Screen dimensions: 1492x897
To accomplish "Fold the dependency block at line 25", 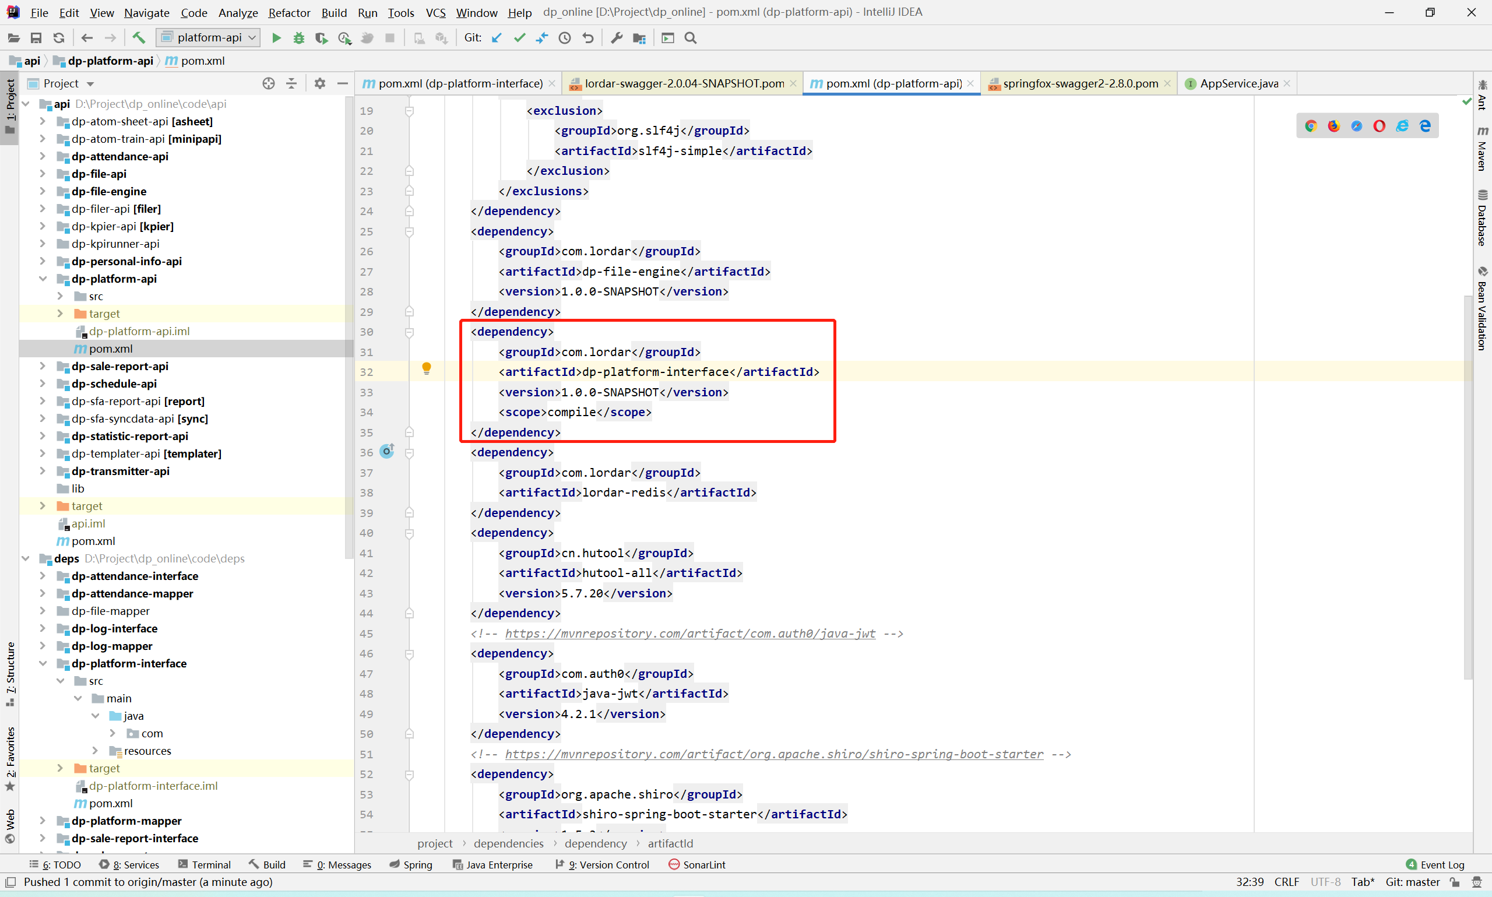I will point(409,231).
